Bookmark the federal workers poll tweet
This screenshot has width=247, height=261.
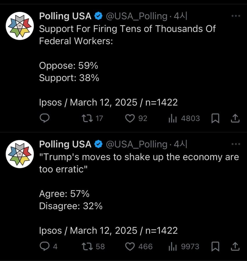[215, 118]
